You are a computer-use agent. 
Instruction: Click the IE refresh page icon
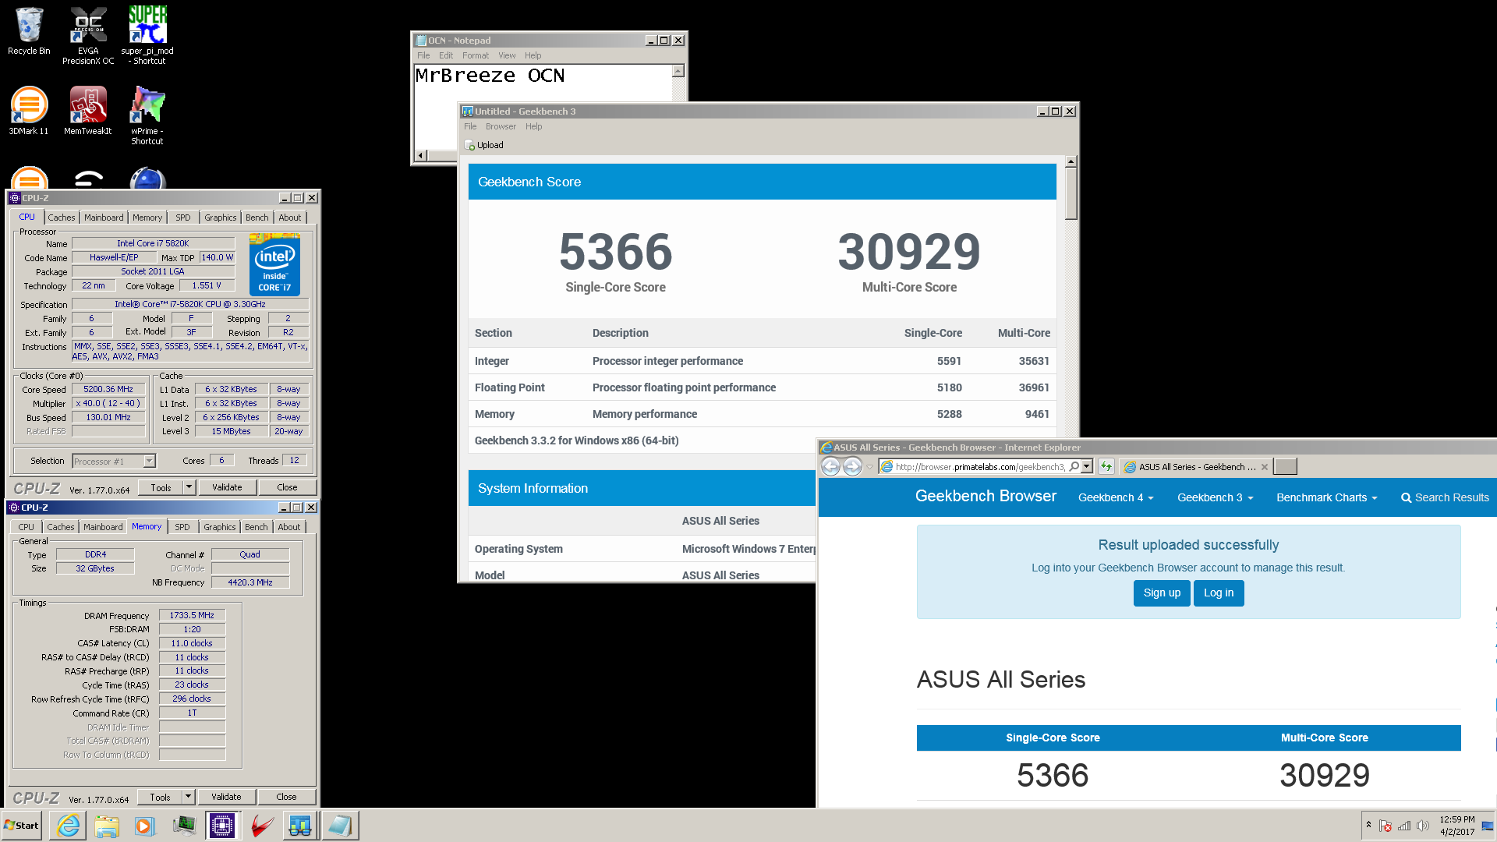(1106, 466)
